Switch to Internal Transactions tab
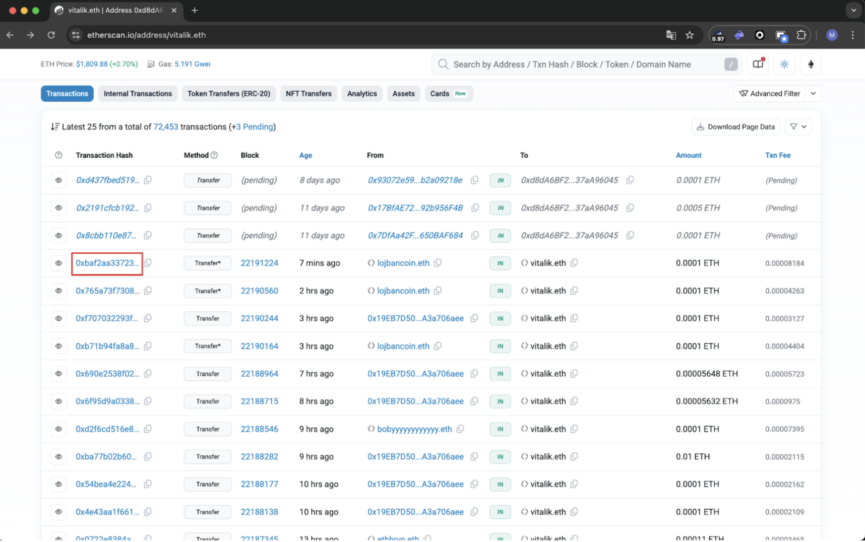Viewport: 865px width, 542px height. pos(138,94)
